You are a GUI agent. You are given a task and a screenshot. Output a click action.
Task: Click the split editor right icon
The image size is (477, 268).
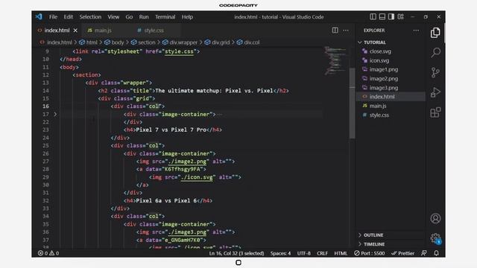335,30
